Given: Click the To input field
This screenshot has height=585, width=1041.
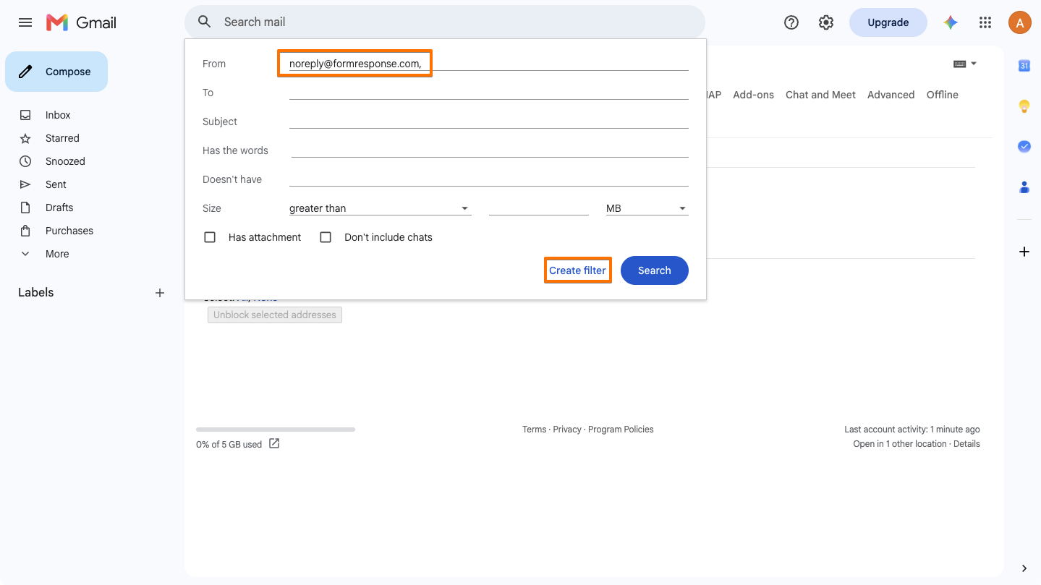Looking at the screenshot, I should click(x=488, y=93).
